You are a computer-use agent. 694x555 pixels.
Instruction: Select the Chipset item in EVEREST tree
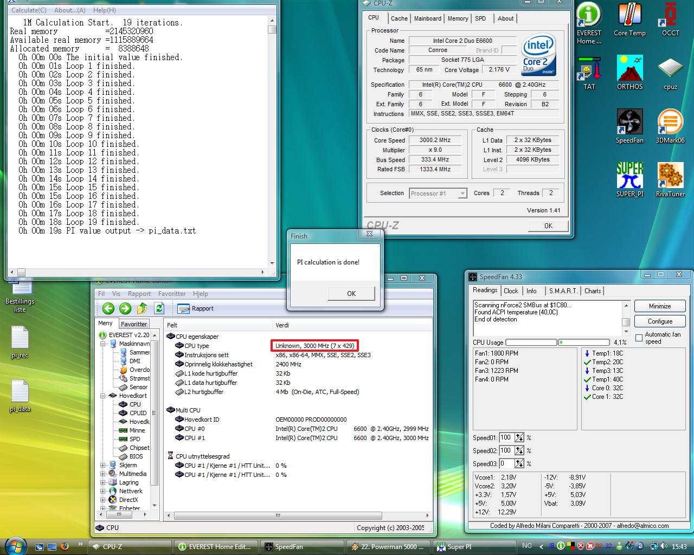(x=134, y=448)
